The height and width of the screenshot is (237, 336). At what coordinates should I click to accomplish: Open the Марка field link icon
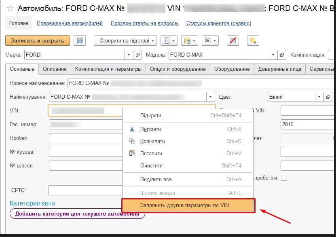coord(138,55)
